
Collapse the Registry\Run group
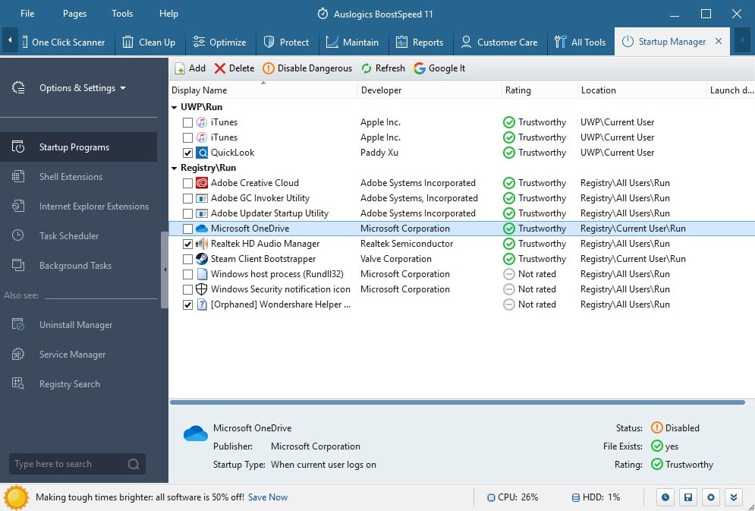tap(175, 168)
